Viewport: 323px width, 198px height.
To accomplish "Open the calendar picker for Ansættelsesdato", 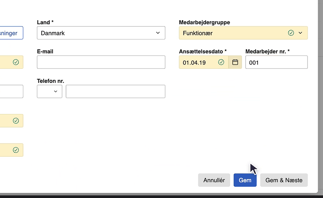I will pyautogui.click(x=235, y=62).
